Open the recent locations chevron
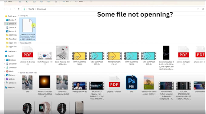The image size is (206, 114). pos(14,9)
